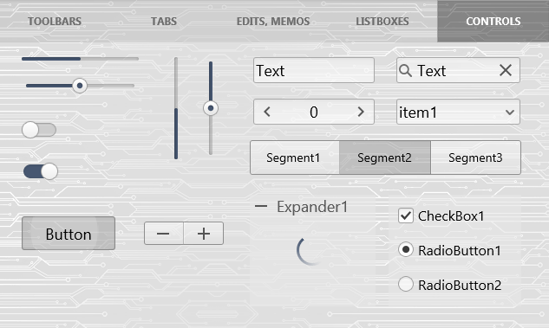Turn on the upper toggle switch
This screenshot has height=328, width=549.
[x=39, y=130]
